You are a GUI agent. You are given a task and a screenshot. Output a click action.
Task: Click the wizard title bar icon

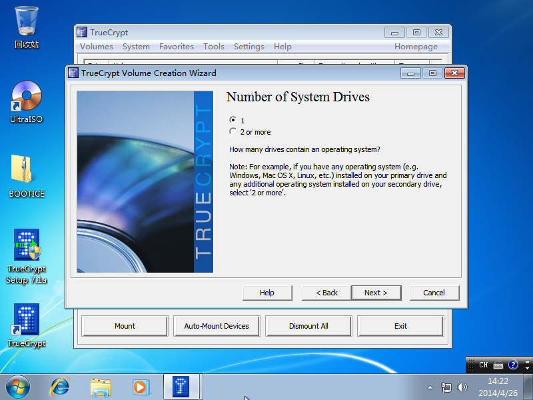tap(73, 73)
